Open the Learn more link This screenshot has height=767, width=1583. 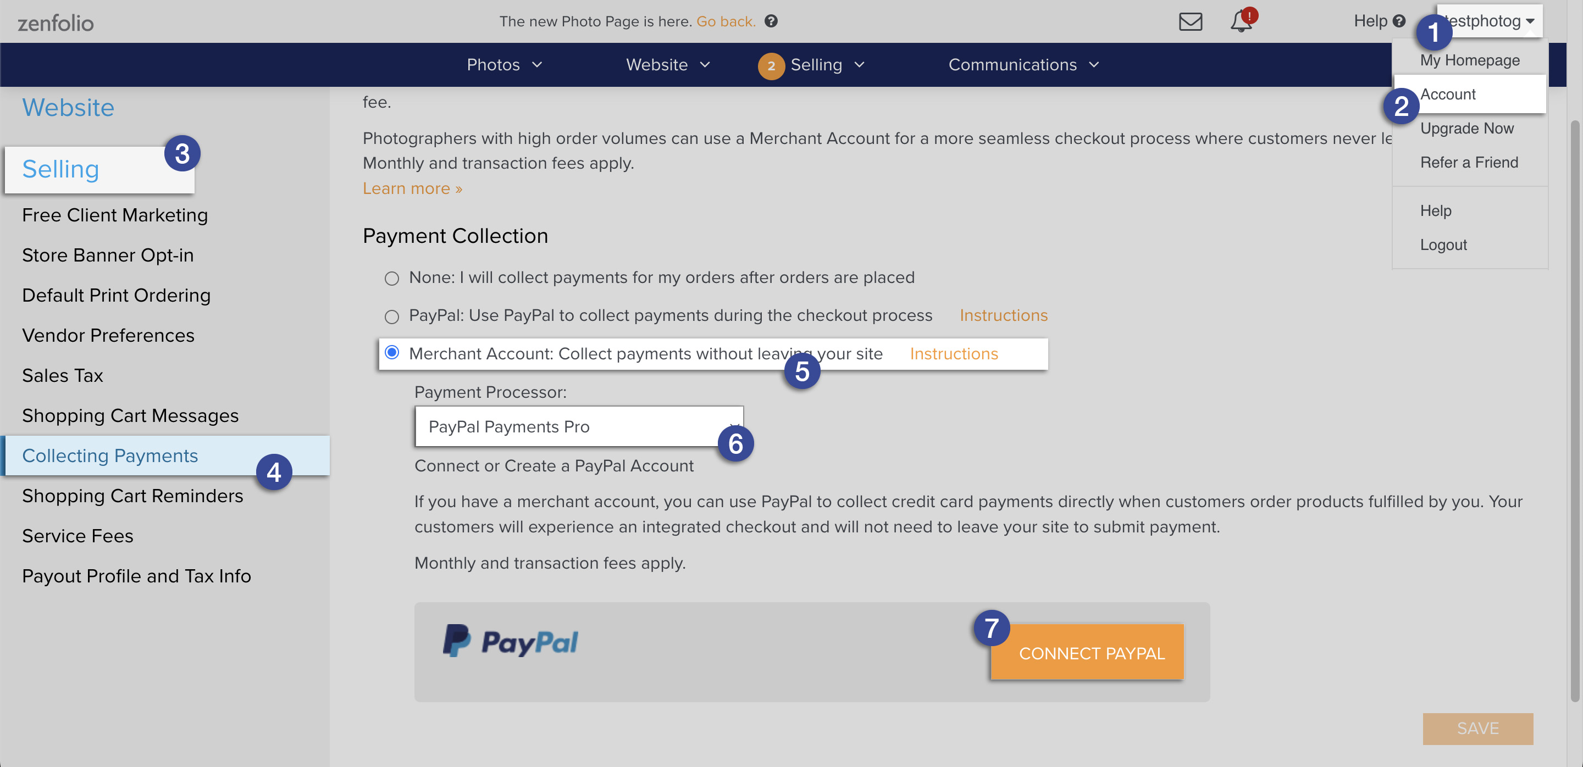[411, 188]
